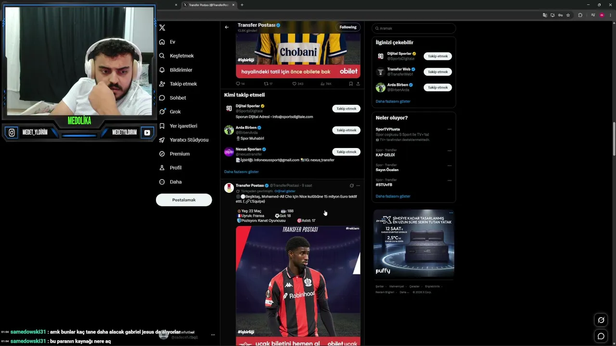Screen dimensions: 616x346
Task: Click the YouTube icon on stream overlay
Action: (x=147, y=133)
